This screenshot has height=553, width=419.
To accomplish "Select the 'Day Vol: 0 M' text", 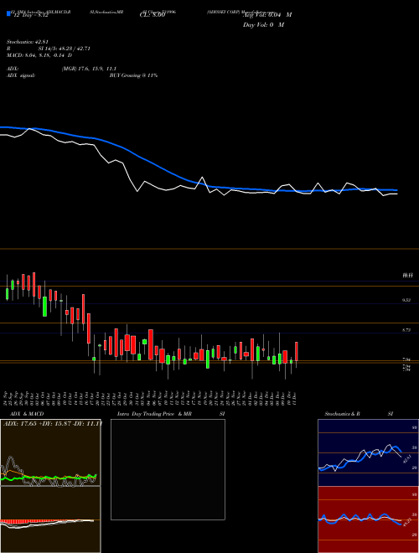I will coord(263,25).
